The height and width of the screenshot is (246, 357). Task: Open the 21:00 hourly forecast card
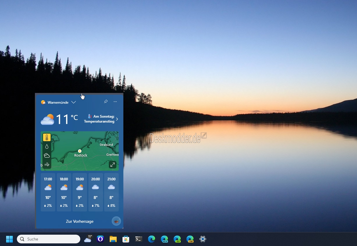[x=111, y=192]
